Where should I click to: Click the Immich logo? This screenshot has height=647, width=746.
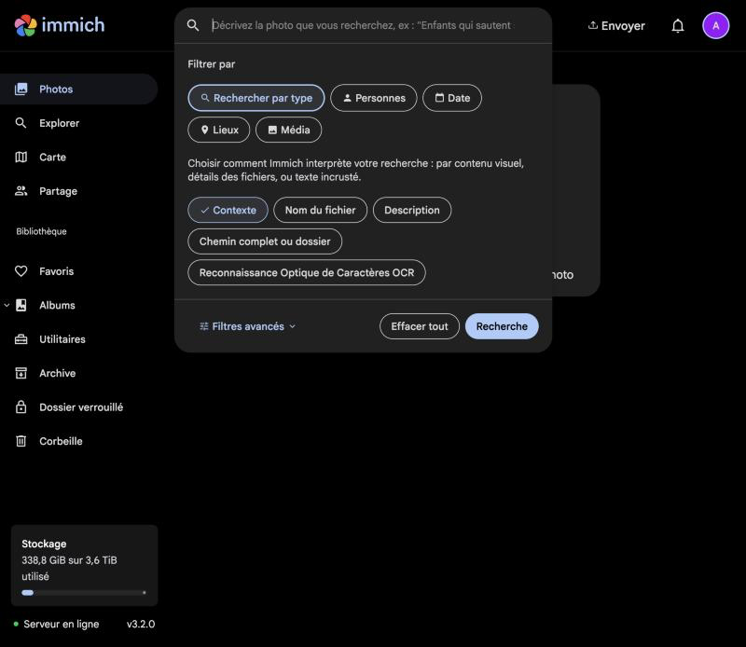(x=60, y=25)
